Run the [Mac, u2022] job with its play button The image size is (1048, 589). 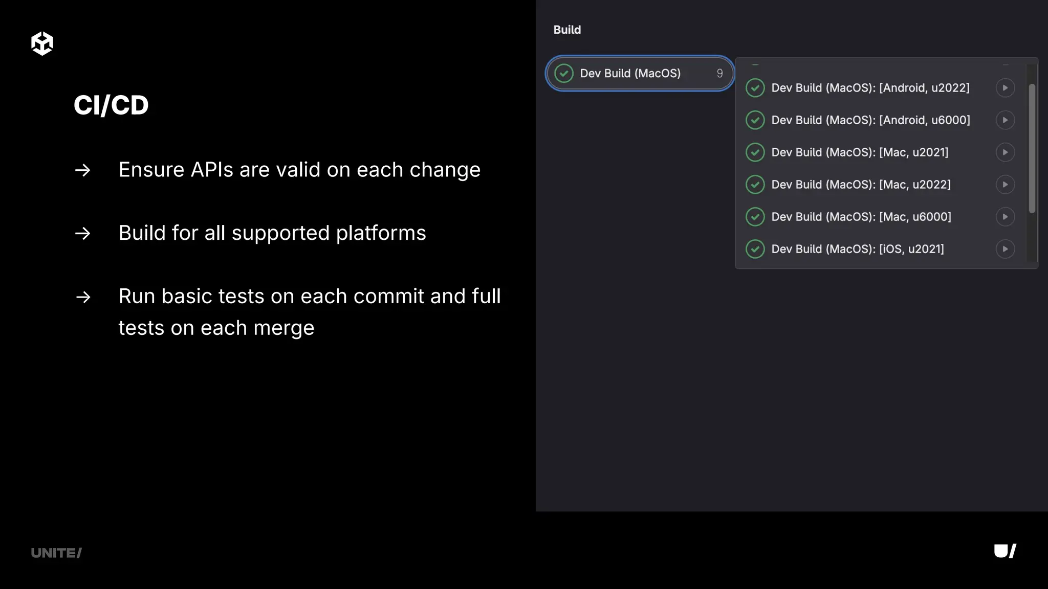1005,185
